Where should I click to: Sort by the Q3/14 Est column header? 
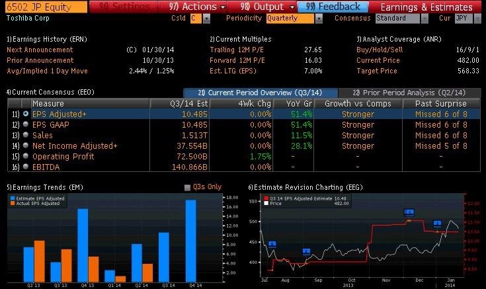coord(180,104)
